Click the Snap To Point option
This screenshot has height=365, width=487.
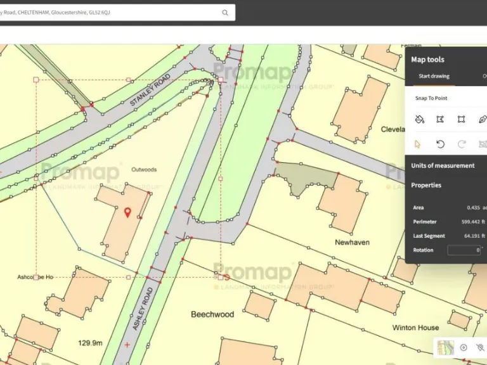(x=431, y=98)
